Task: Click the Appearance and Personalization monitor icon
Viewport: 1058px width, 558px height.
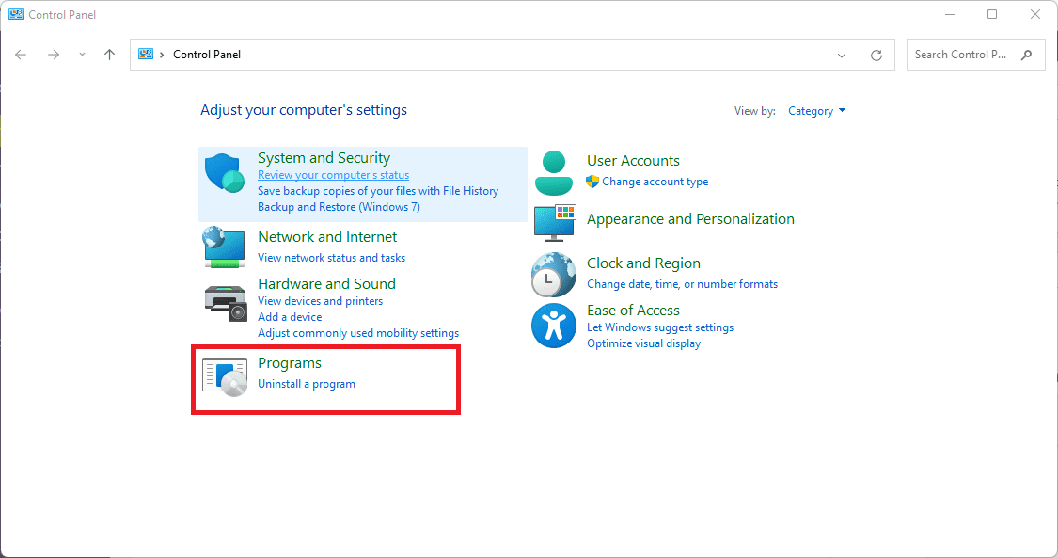Action: (555, 223)
